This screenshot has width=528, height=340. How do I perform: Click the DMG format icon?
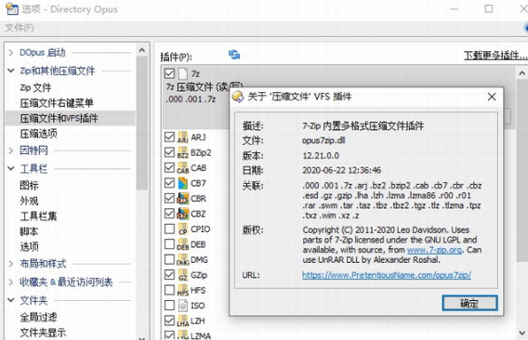(x=182, y=259)
